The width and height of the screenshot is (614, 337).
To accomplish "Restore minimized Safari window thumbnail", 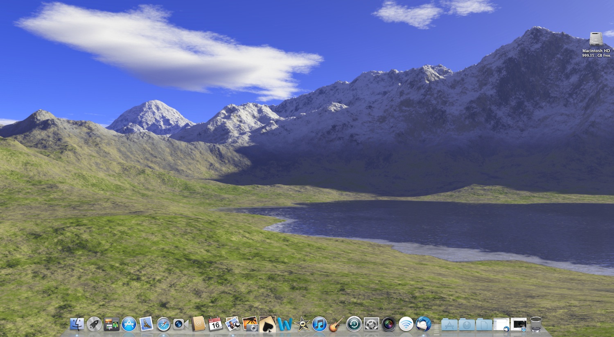I will 519,325.
